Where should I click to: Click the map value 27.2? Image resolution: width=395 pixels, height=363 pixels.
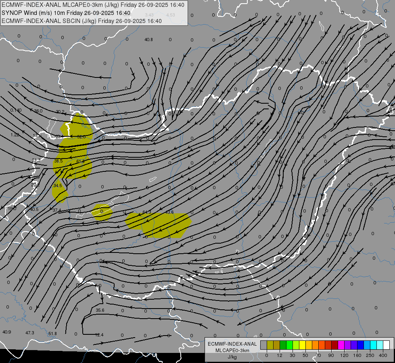click(36, 185)
